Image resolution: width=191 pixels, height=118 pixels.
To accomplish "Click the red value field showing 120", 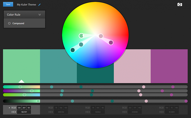I will (19, 108).
